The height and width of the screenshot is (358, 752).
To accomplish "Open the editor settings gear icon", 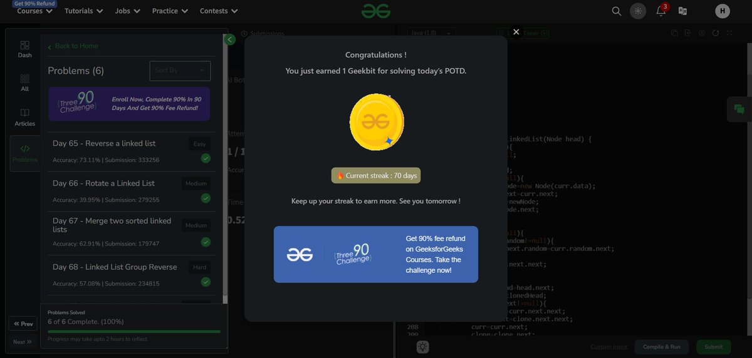I will pos(701,33).
